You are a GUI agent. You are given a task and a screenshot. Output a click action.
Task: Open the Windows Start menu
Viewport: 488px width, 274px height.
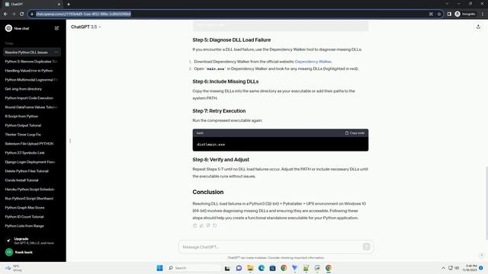[159, 268]
